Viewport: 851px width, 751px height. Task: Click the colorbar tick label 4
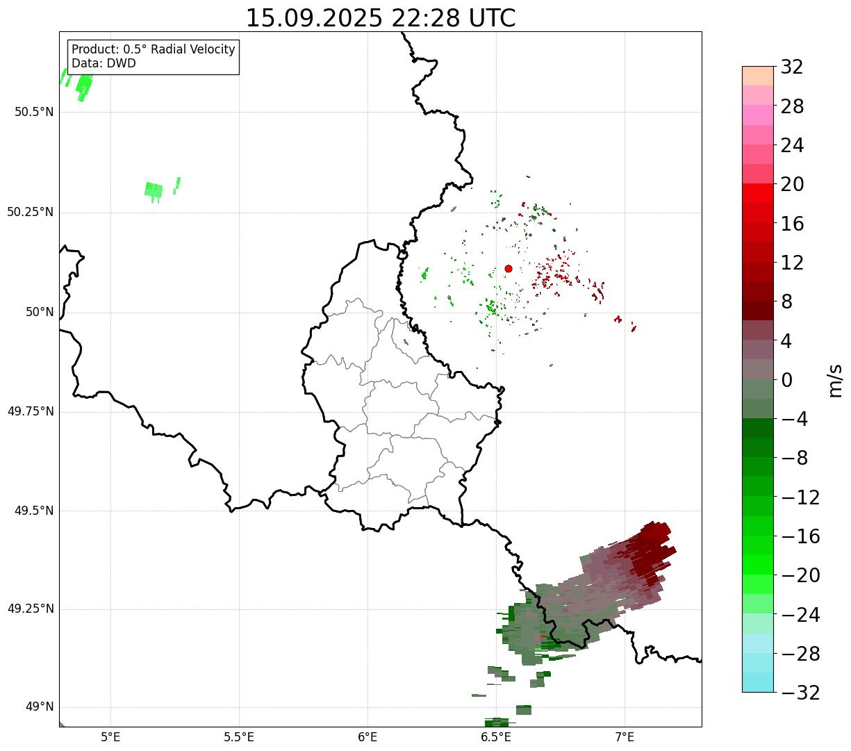click(786, 341)
